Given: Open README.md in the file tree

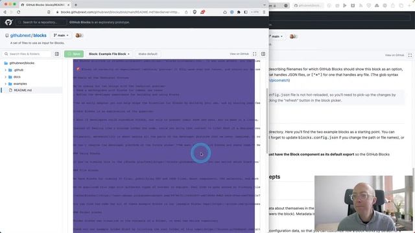Looking at the screenshot, I should click(32, 91).
